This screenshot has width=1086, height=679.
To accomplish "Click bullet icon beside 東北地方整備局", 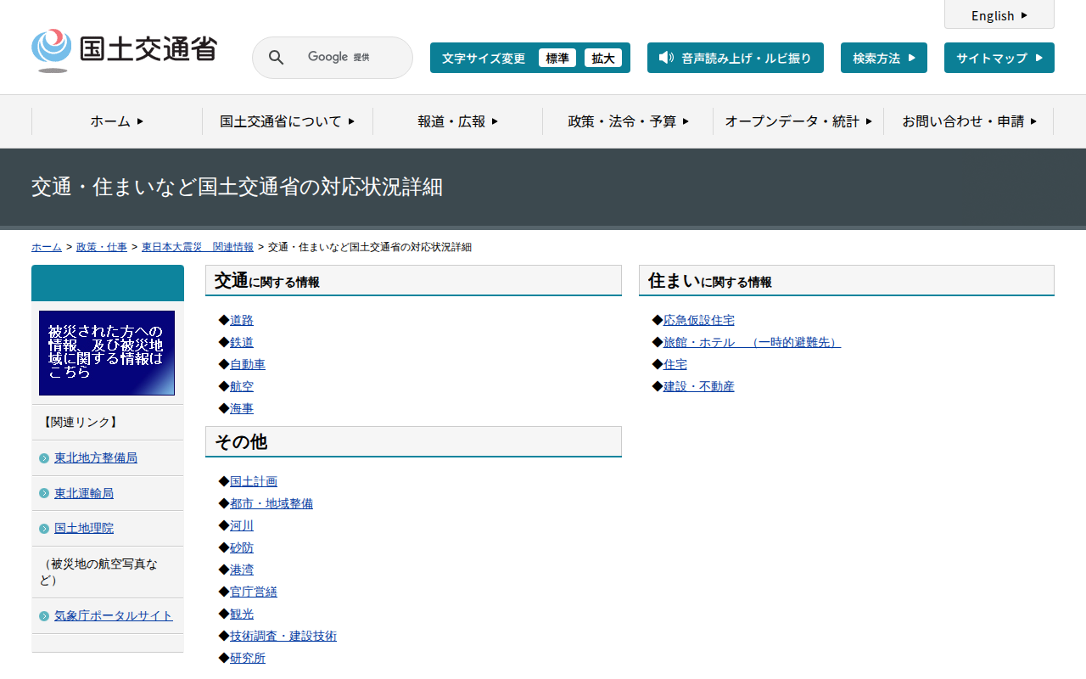I will pos(44,458).
